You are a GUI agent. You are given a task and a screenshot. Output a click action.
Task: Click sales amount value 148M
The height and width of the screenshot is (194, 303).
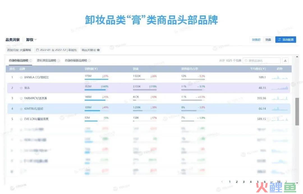point(88,97)
